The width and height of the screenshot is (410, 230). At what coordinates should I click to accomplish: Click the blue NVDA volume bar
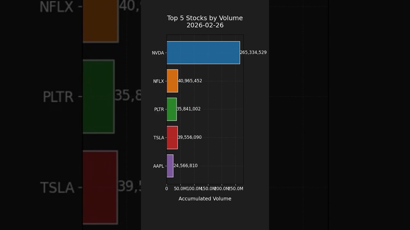pyautogui.click(x=203, y=53)
